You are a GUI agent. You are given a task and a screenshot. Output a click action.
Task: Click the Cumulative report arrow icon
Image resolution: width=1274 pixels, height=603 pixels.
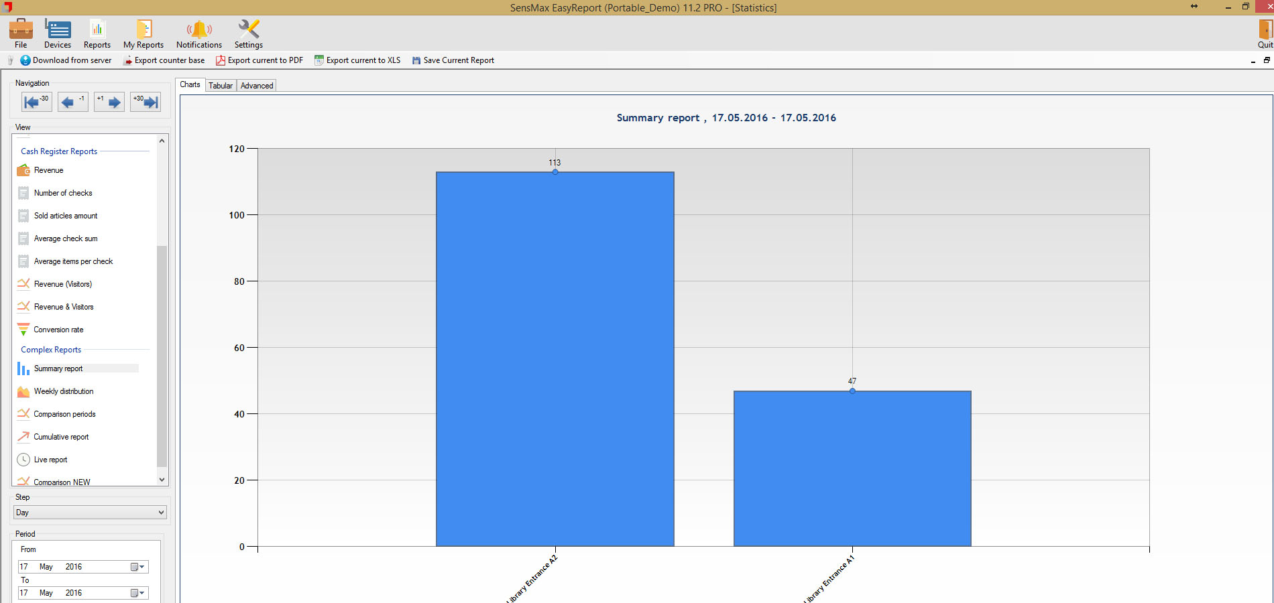click(x=23, y=437)
